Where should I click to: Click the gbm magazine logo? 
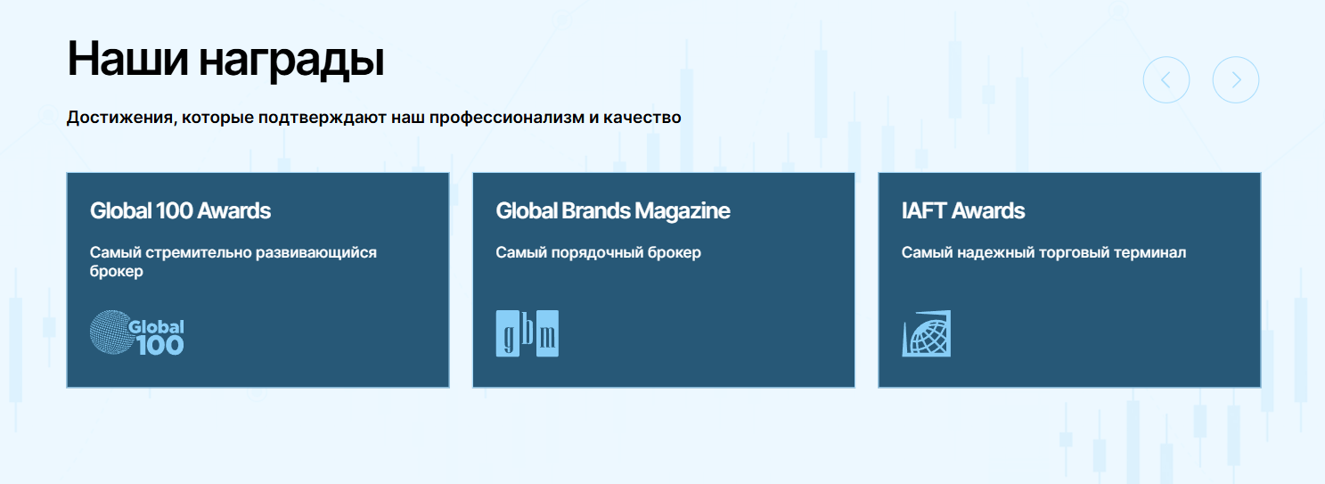click(x=528, y=333)
